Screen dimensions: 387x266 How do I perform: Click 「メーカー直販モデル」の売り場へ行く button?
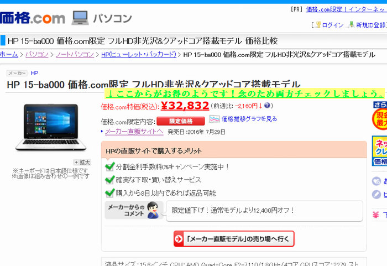[234, 239]
